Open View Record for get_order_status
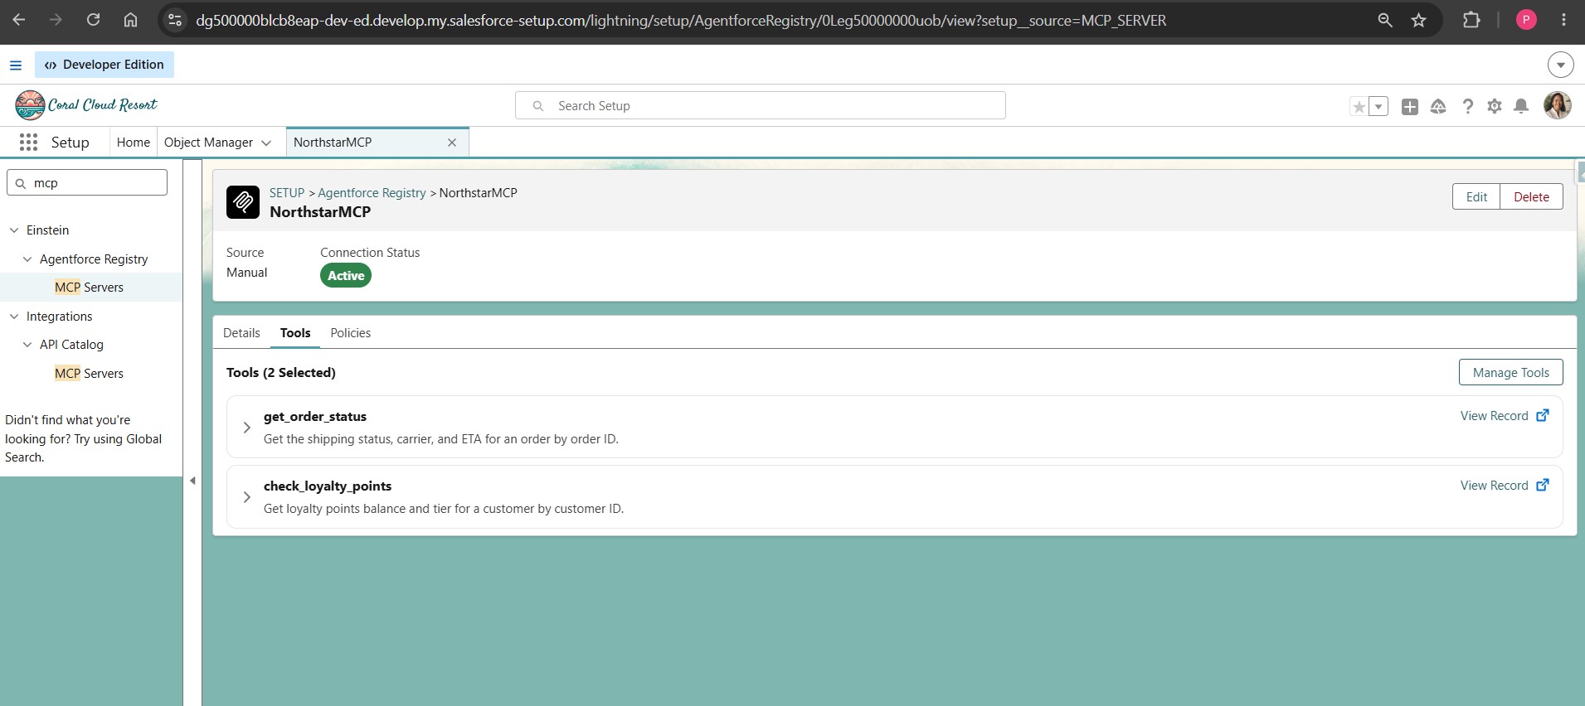 (1505, 416)
